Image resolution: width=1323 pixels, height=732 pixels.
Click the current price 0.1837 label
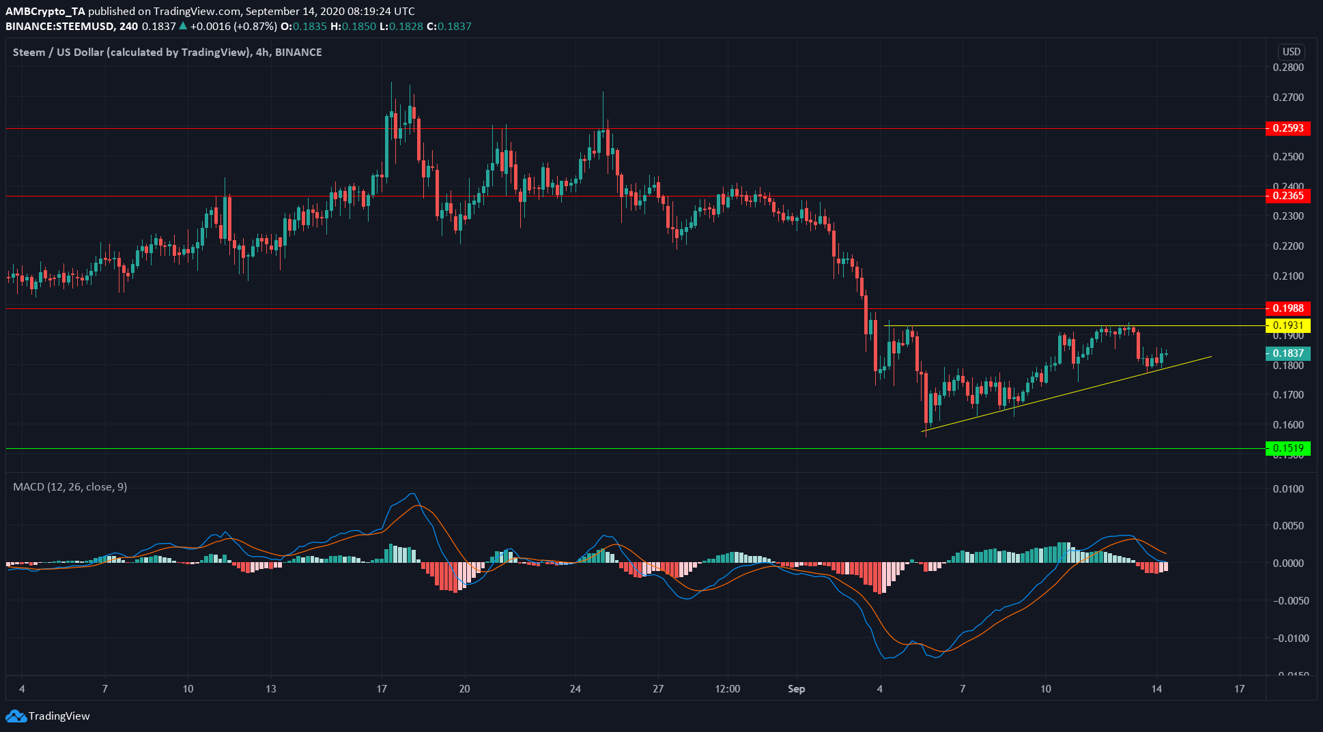pos(1288,353)
